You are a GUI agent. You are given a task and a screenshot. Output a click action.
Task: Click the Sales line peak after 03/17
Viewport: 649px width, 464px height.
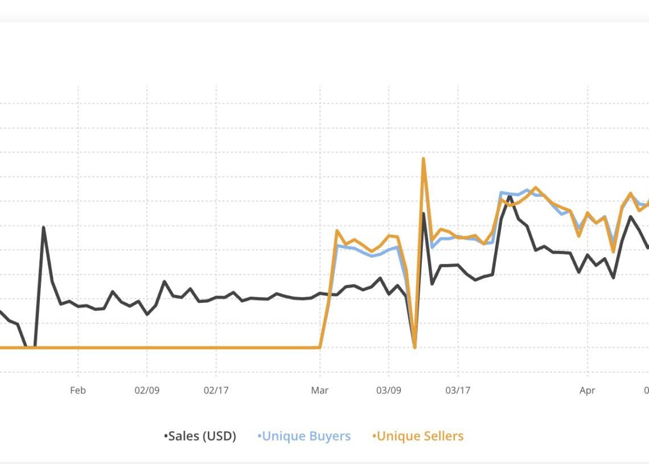point(510,196)
